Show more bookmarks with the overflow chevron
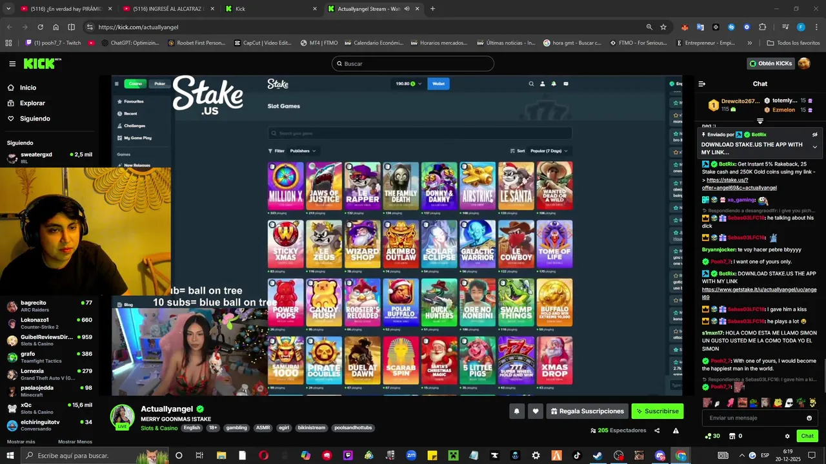This screenshot has height=464, width=826. click(x=749, y=43)
